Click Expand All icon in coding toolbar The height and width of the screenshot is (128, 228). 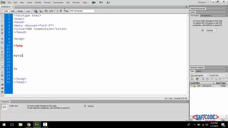(2, 33)
